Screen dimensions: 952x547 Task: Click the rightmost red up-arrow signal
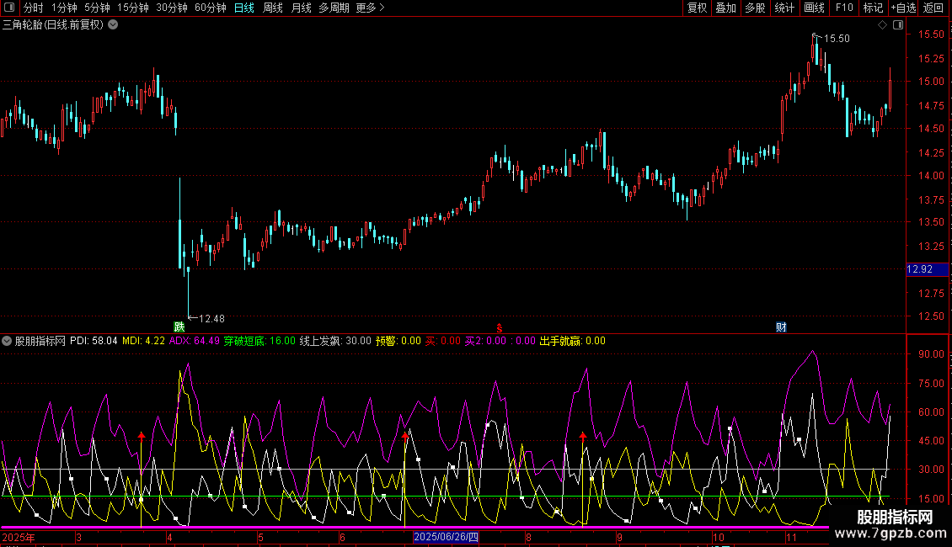tap(583, 436)
